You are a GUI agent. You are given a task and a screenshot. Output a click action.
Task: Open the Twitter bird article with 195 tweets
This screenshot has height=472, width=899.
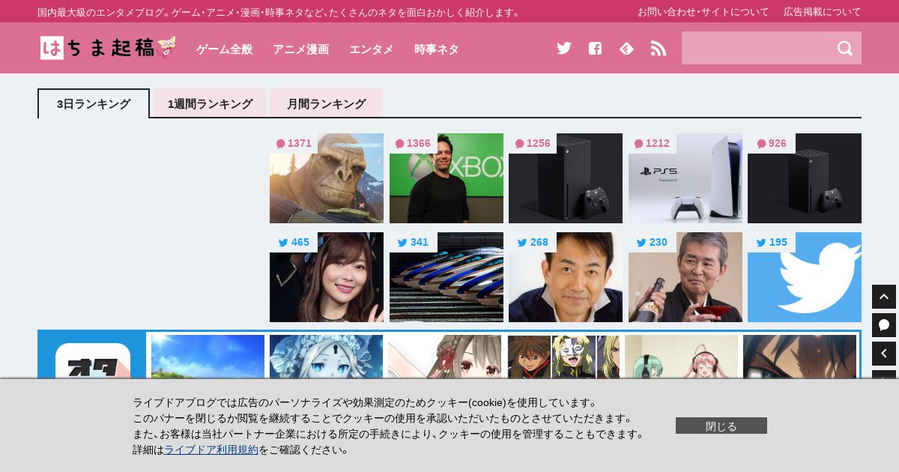(x=805, y=277)
